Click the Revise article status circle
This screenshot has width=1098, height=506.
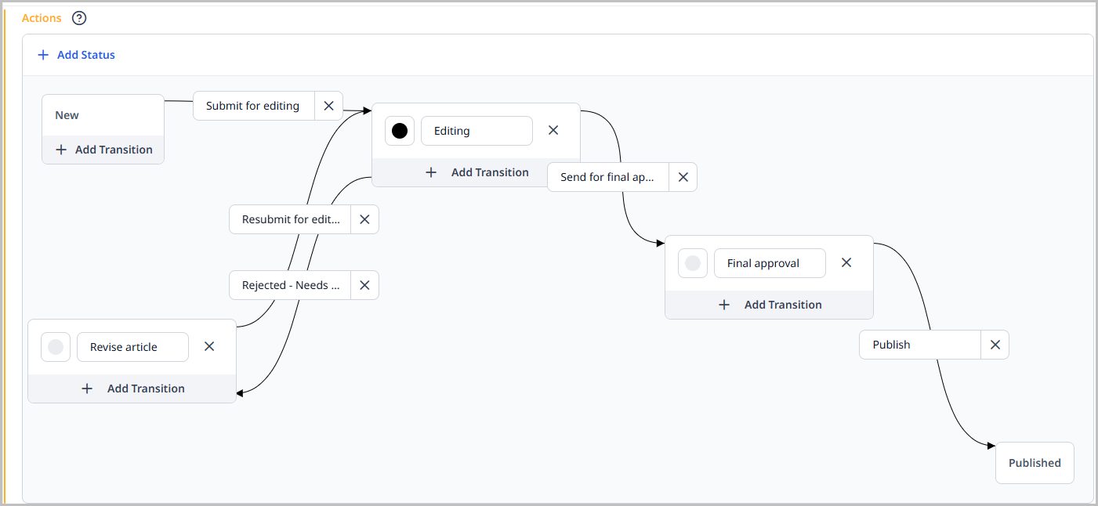[55, 345]
